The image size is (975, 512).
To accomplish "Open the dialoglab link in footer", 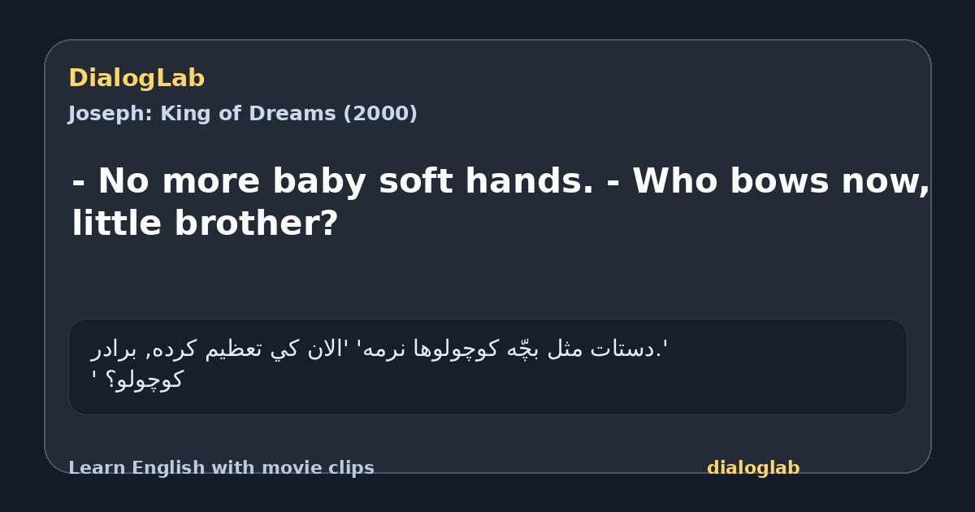I will 753,468.
